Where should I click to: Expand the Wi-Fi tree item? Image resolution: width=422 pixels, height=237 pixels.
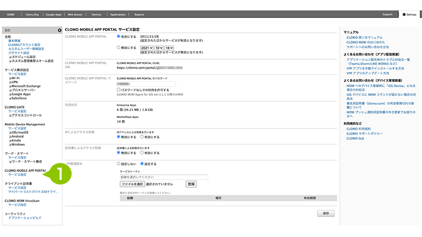point(10,78)
